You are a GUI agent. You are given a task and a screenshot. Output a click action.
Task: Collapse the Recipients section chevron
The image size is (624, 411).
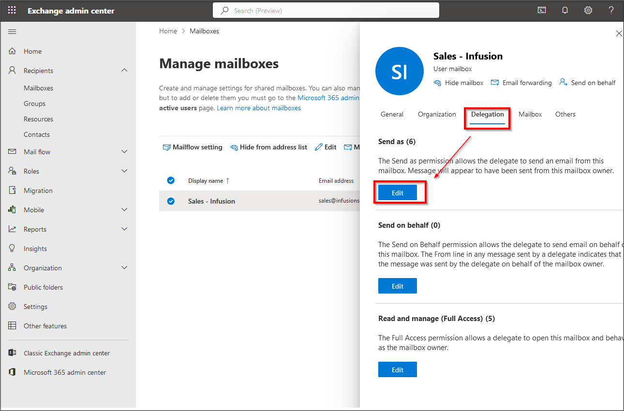coord(124,71)
